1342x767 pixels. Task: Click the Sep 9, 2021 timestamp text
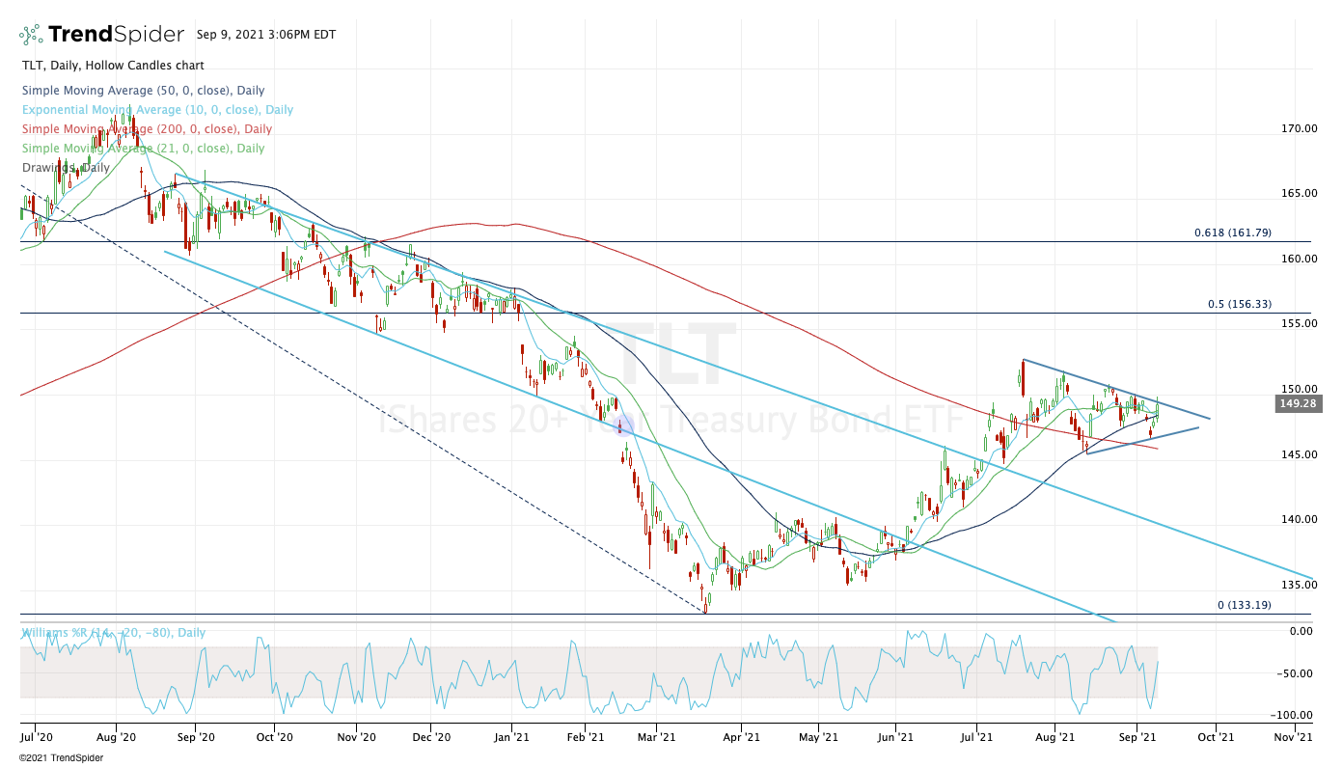(x=265, y=35)
